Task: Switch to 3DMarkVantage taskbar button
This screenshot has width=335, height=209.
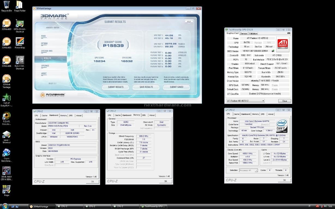Action: click(x=42, y=206)
